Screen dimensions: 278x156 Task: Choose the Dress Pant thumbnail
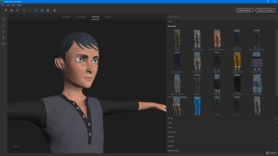click(x=217, y=62)
